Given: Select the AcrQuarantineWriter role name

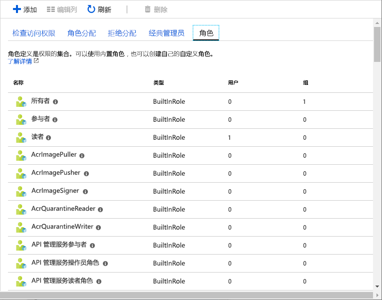Looking at the screenshot, I should (x=62, y=227).
